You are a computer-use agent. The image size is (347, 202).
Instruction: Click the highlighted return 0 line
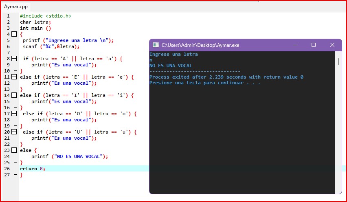(x=33, y=169)
